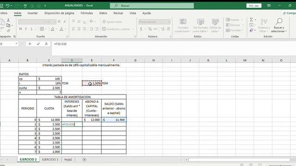Click the Clear eraser icon in Edición
Screen dimensions: 296x166
point(252,30)
